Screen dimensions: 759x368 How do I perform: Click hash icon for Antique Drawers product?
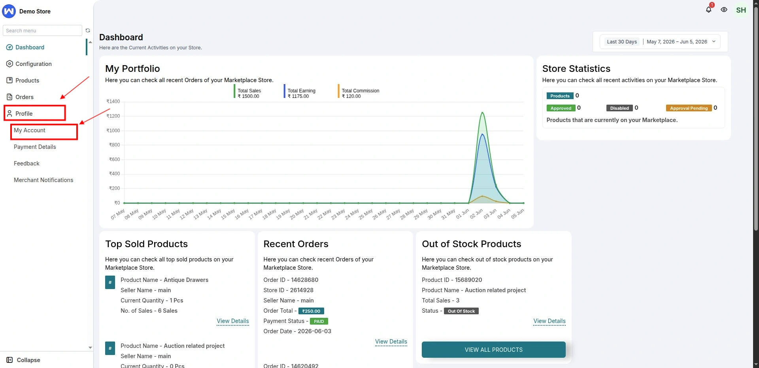tap(110, 283)
